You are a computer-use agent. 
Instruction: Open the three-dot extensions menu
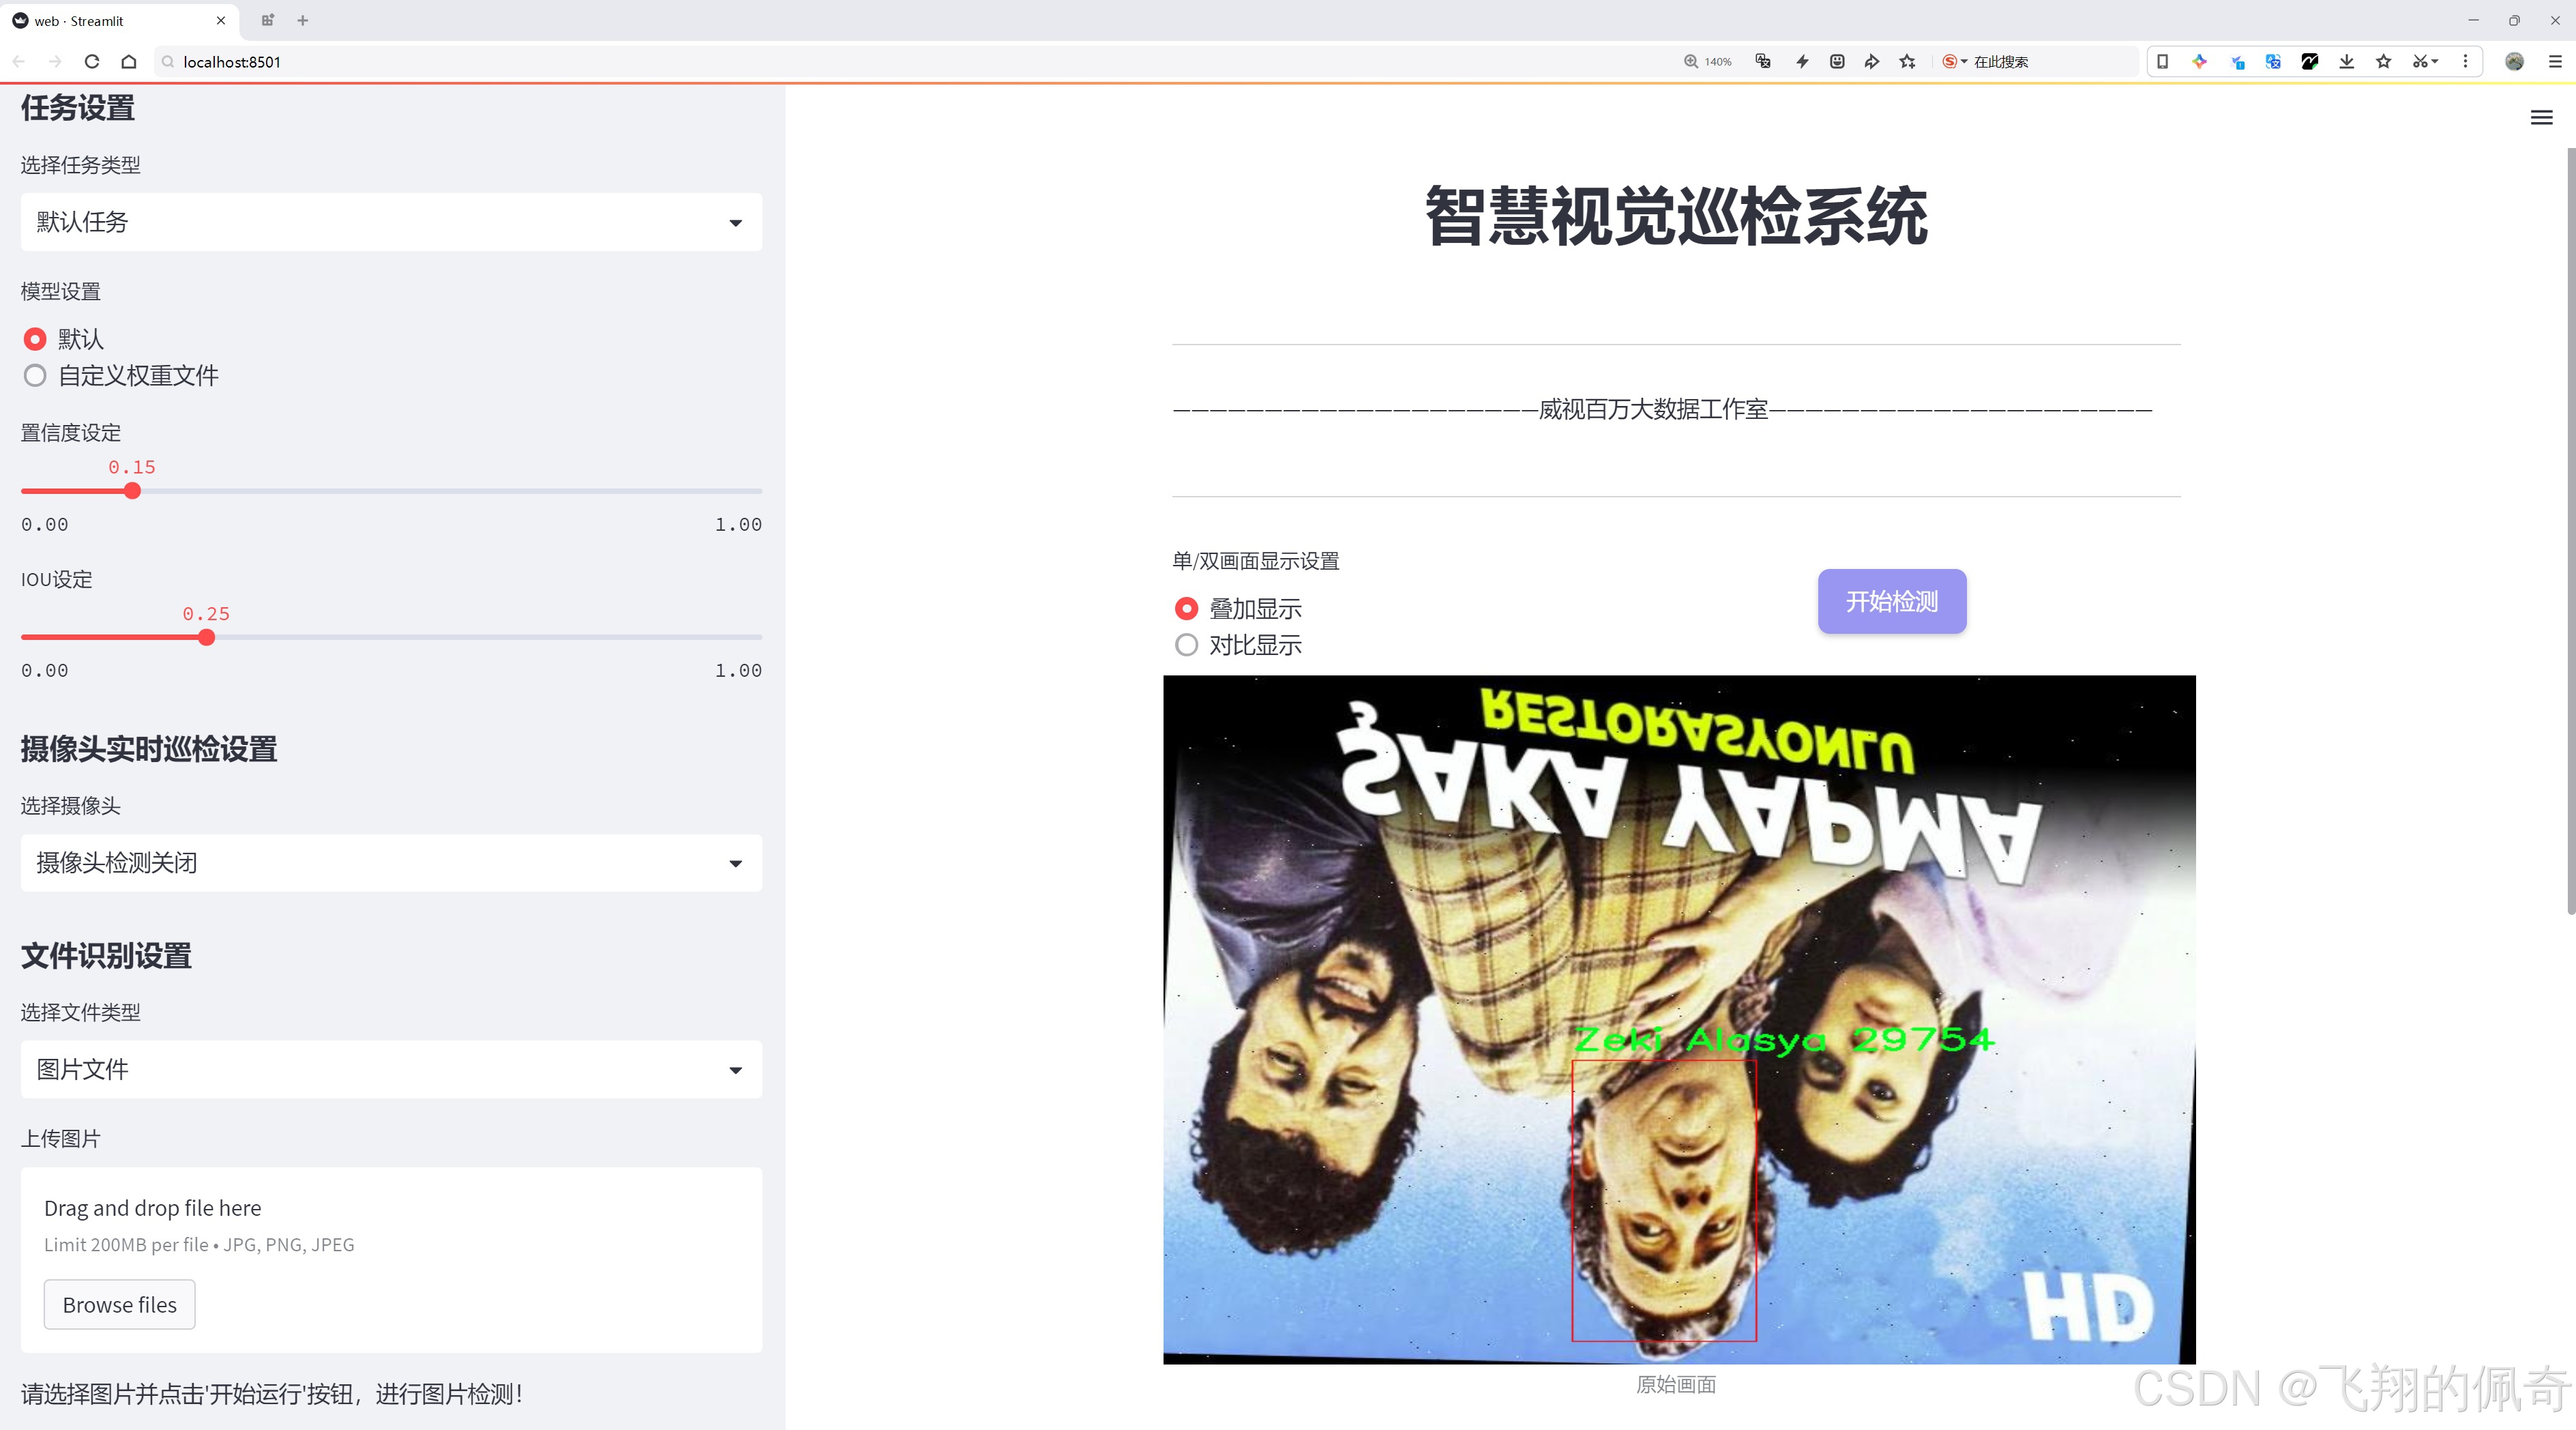point(2465,62)
